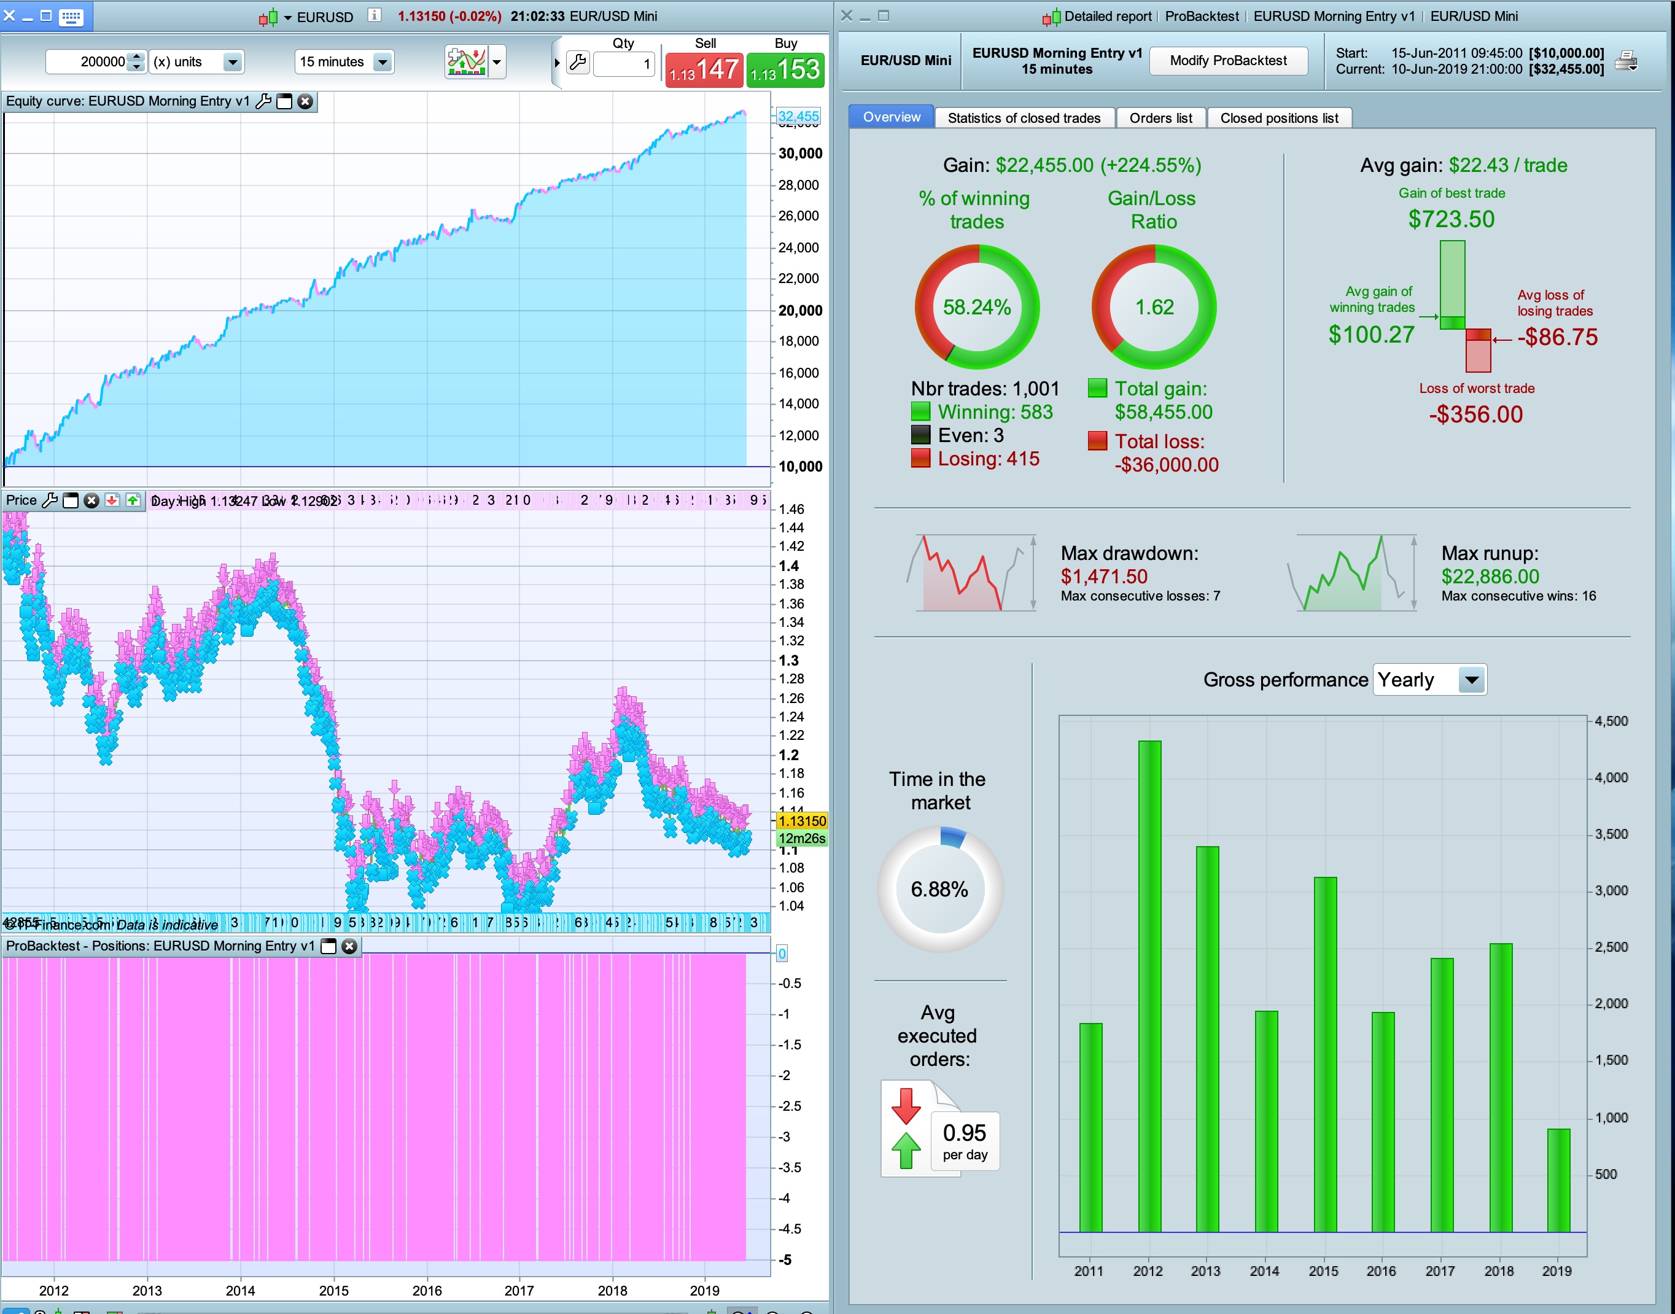
Task: Switch to Statistics of closed trades tab
Action: coord(1024,118)
